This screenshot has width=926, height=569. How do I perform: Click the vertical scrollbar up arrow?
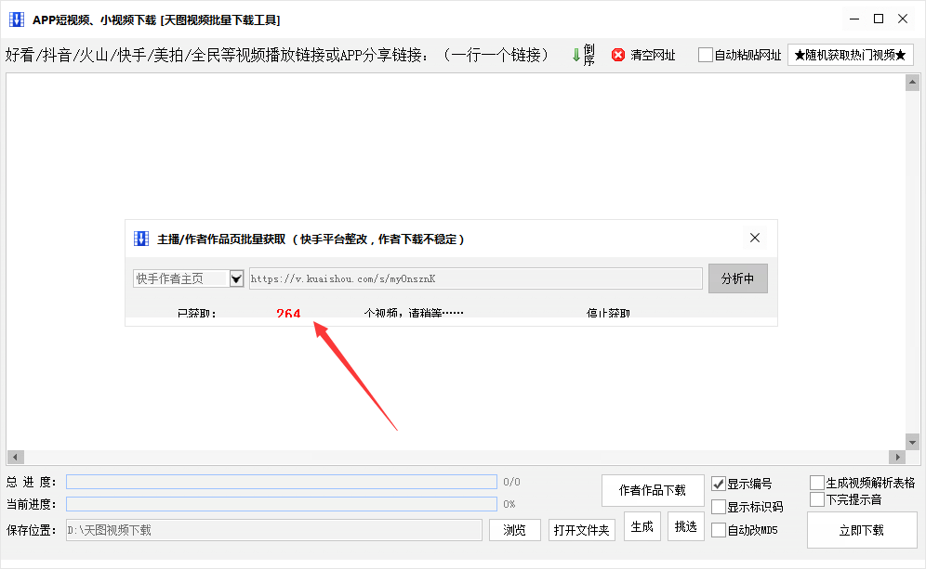pyautogui.click(x=912, y=83)
